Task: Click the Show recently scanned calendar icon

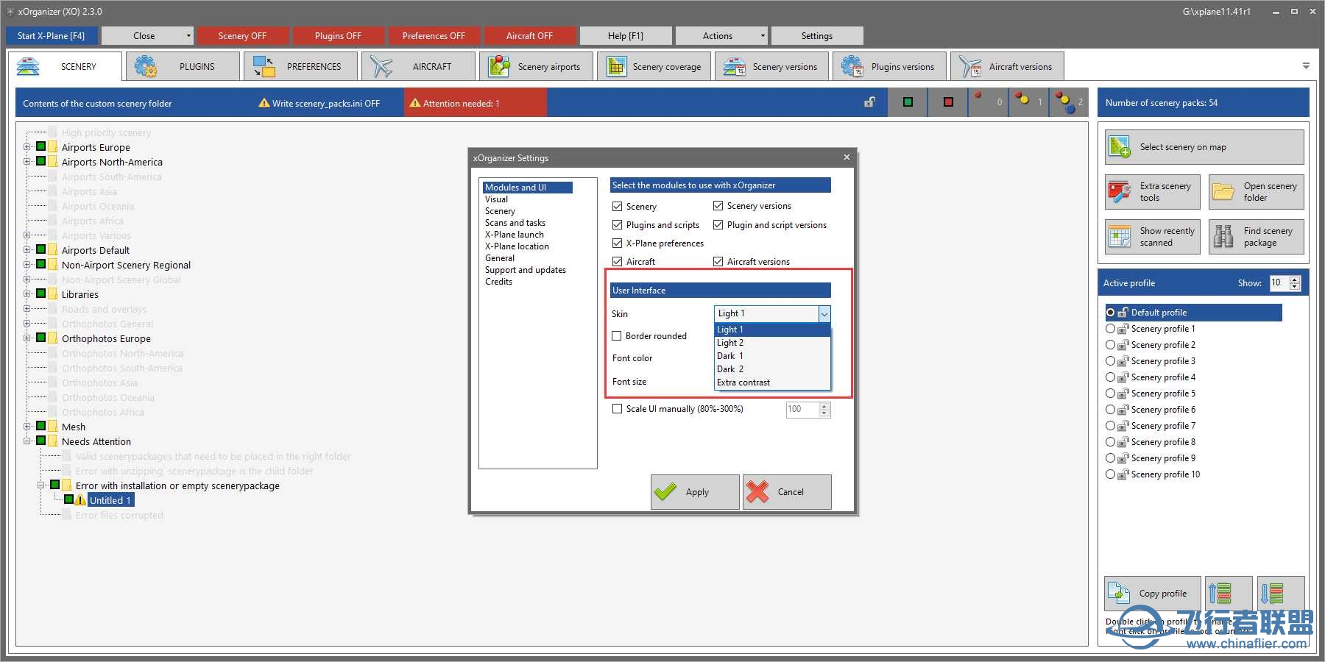Action: (x=1120, y=237)
